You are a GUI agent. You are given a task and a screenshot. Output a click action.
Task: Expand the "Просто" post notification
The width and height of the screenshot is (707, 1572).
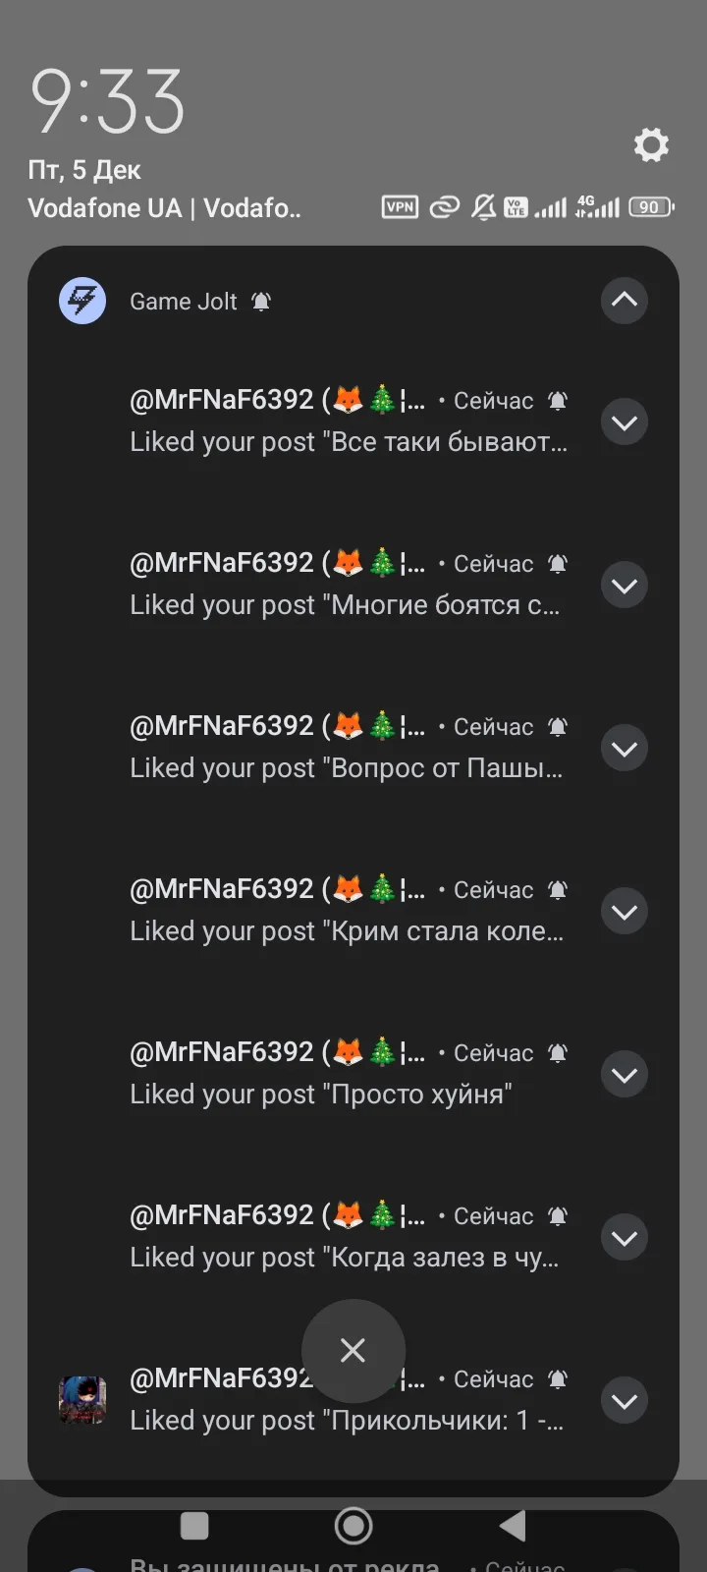(x=625, y=1075)
